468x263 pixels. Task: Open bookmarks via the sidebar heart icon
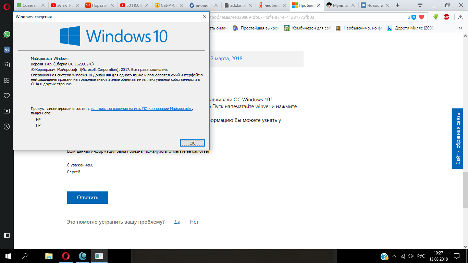pyautogui.click(x=7, y=96)
